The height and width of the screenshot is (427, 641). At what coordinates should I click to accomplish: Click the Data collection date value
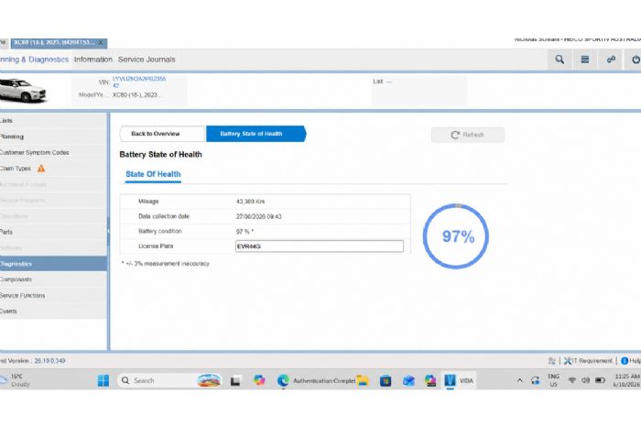(258, 216)
